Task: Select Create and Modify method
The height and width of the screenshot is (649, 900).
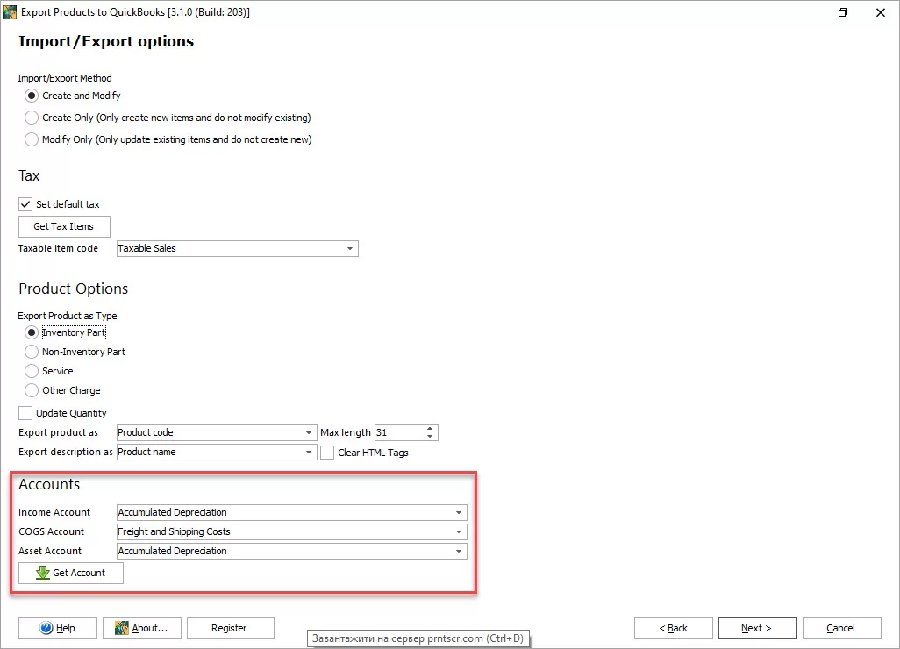Action: point(32,96)
